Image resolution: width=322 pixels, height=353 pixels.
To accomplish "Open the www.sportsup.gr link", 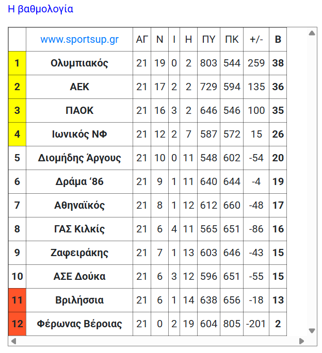I will point(79,40).
